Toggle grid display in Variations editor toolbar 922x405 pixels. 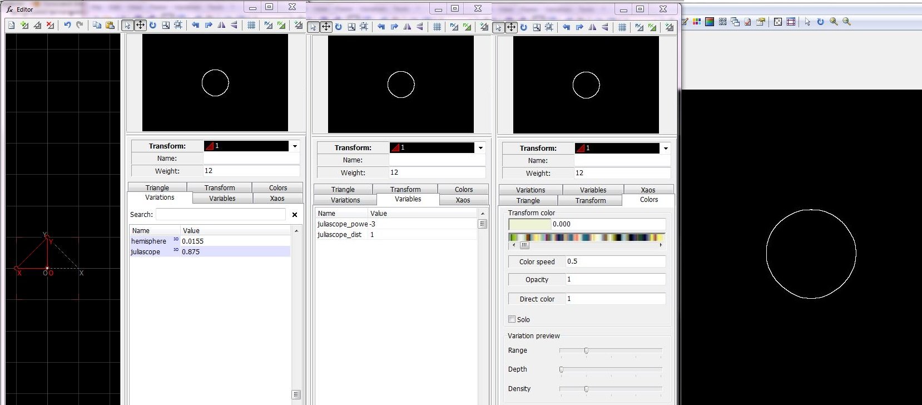pos(251,25)
